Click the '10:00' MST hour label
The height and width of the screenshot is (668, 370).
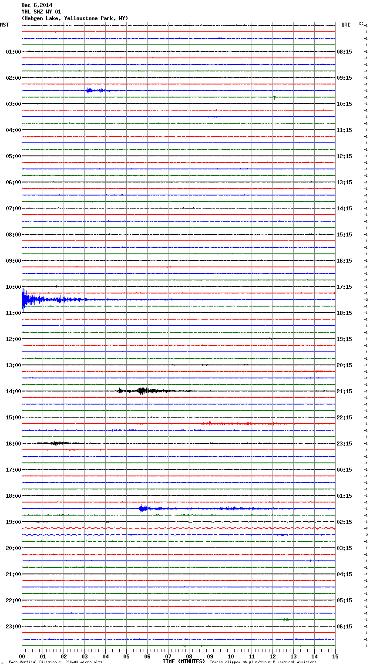coord(13,287)
